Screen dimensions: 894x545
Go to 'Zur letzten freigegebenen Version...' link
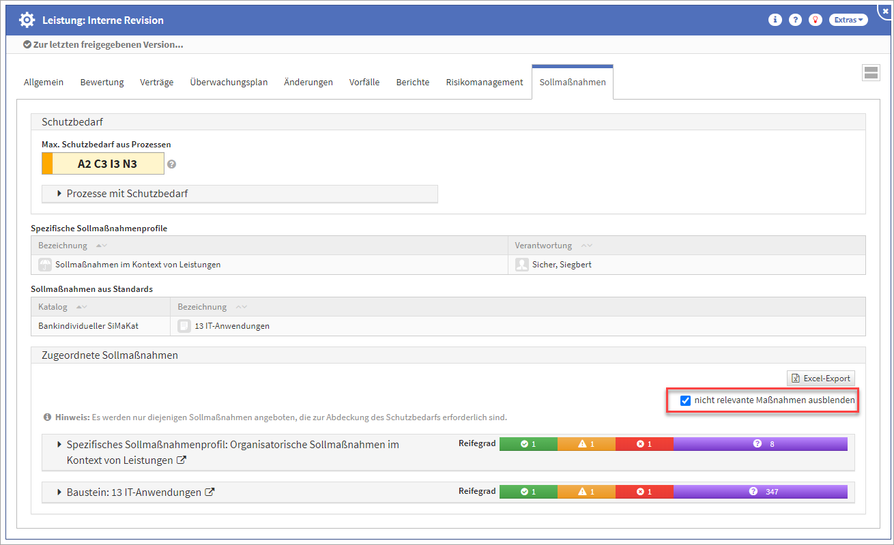[107, 45]
